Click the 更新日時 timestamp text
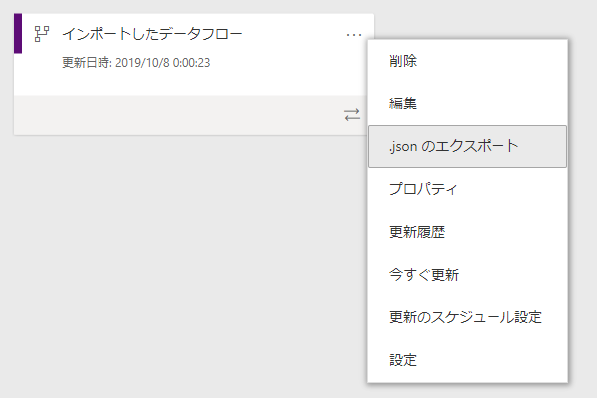The height and width of the screenshot is (398, 597). [x=136, y=62]
